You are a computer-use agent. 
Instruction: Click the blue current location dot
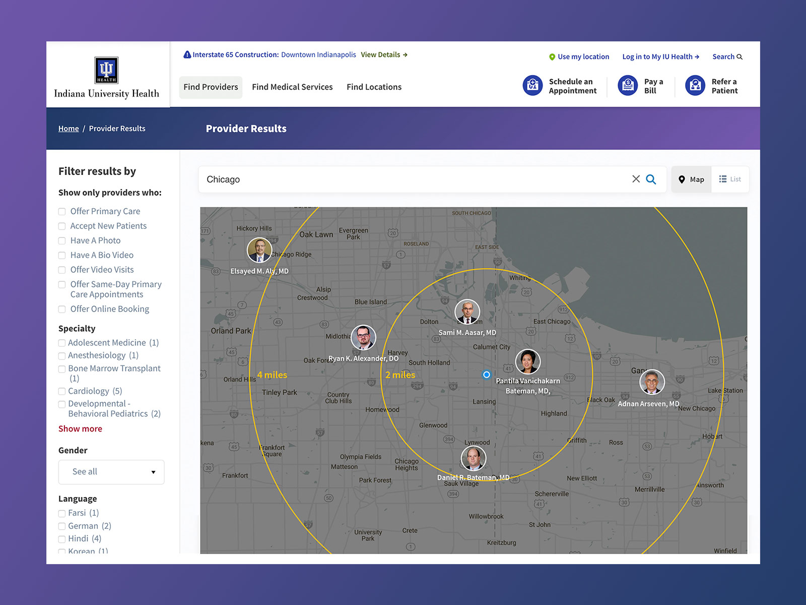(x=486, y=375)
